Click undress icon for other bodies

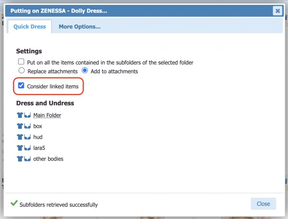[x=27, y=158]
